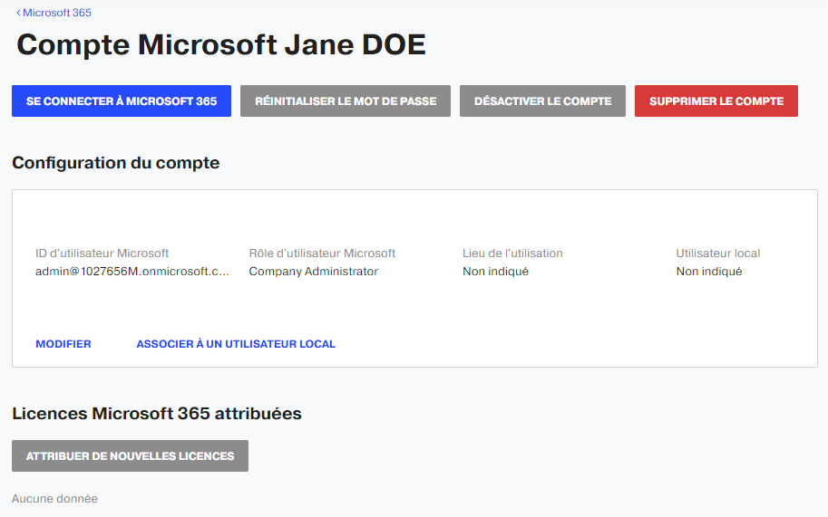Click Non indiqué under Utilisateur local
828x517 pixels.
pos(709,272)
